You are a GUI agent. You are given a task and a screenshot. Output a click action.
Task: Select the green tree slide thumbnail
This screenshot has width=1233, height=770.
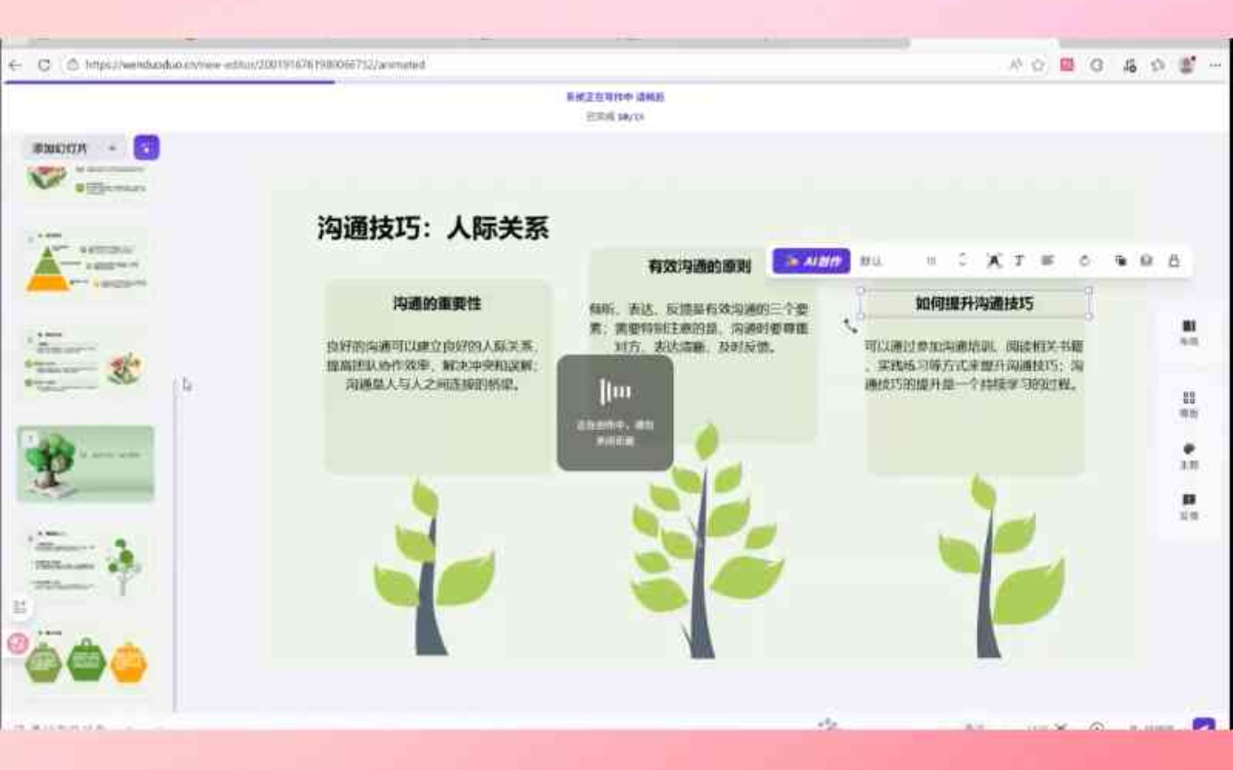(85, 462)
